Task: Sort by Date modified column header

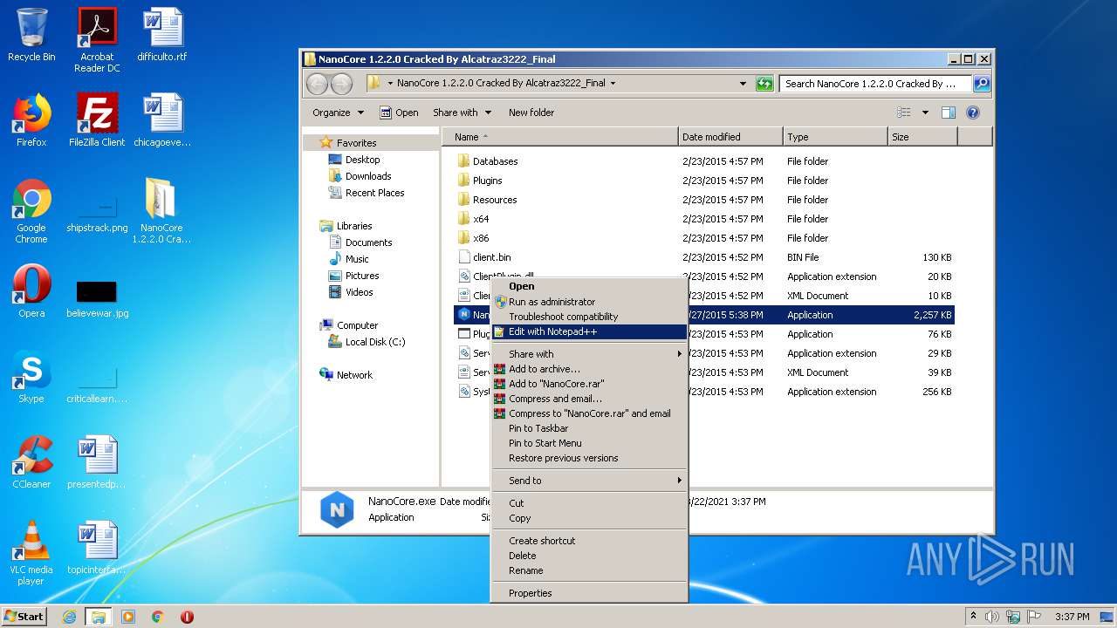Action: [x=730, y=137]
